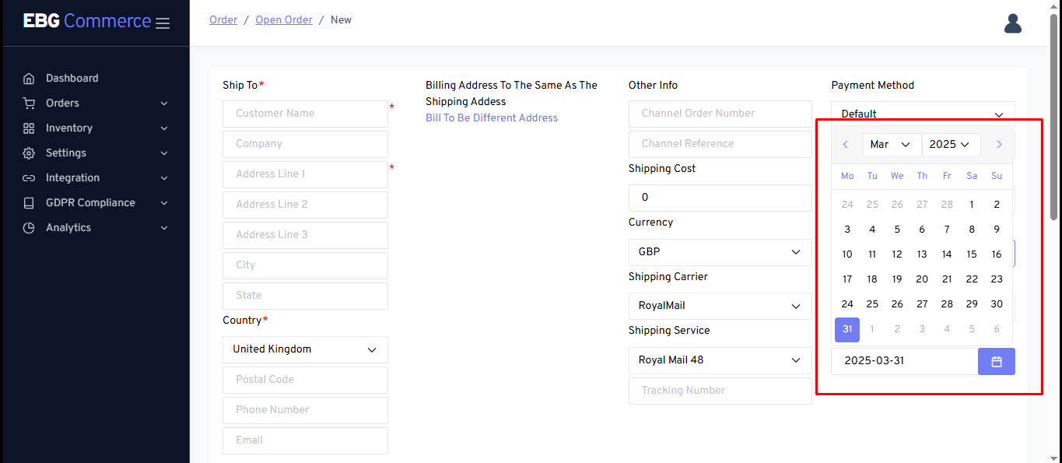Click the Dashboard home icon

point(29,79)
